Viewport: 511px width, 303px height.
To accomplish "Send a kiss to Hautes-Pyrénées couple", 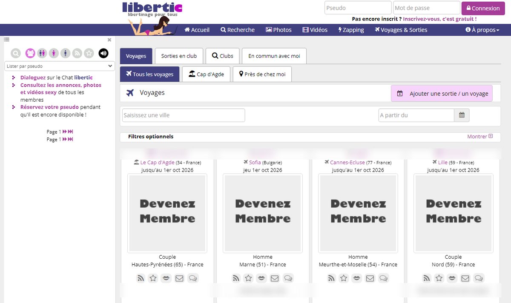I will 166,278.
